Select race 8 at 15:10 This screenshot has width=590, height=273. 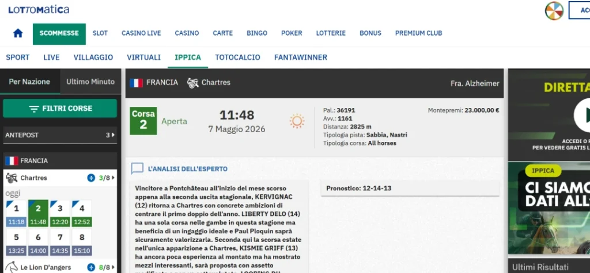(x=82, y=242)
